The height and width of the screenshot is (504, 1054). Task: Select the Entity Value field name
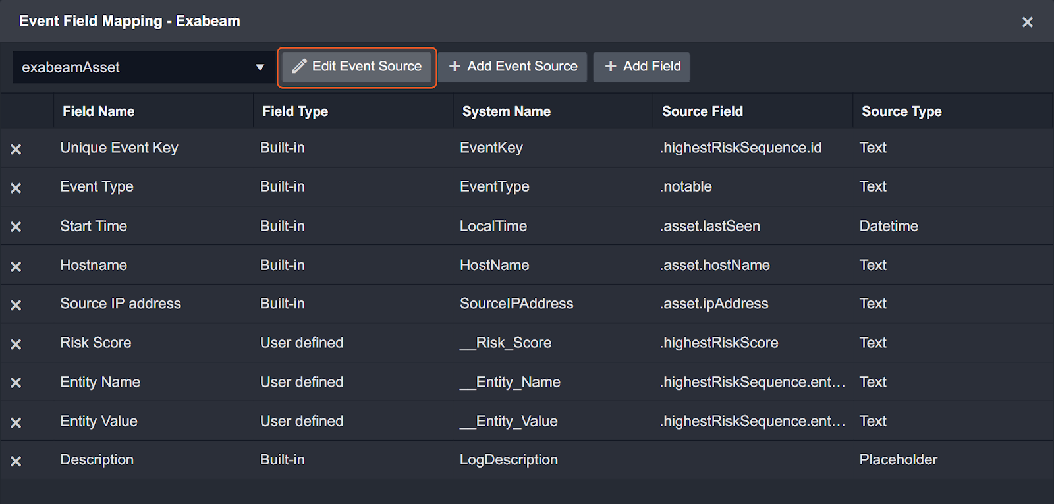tap(99, 421)
